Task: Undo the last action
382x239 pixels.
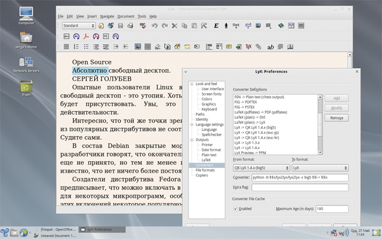Action: 155,26
